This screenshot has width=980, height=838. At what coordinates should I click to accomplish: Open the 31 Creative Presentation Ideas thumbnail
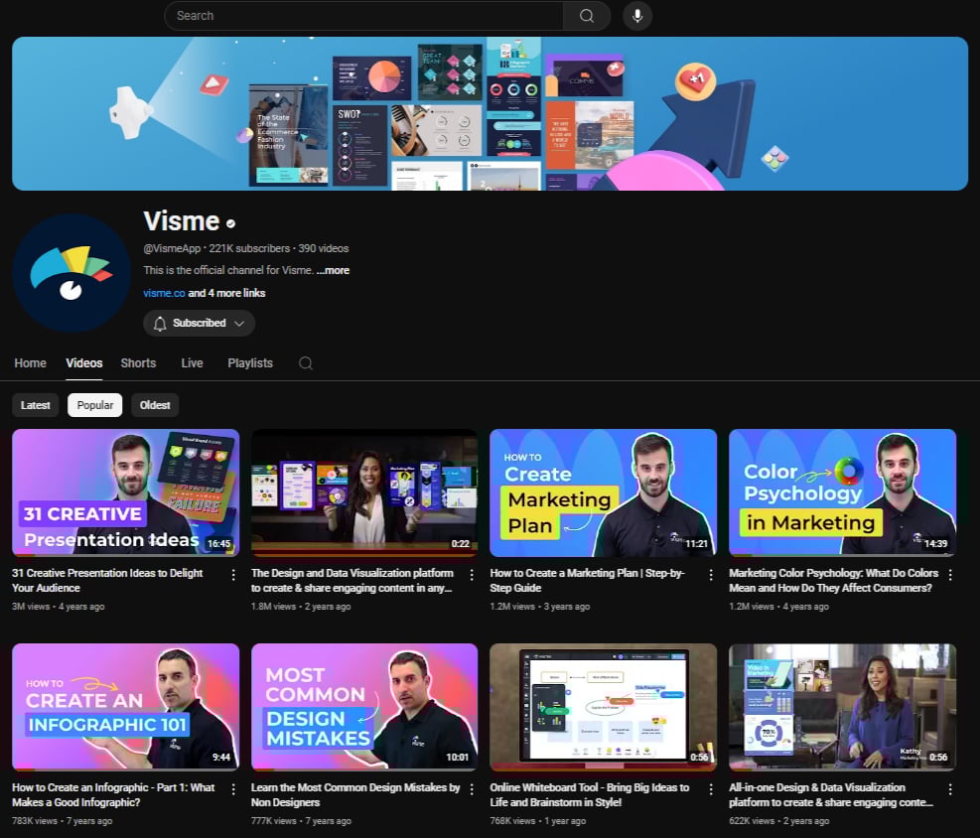[x=125, y=492]
